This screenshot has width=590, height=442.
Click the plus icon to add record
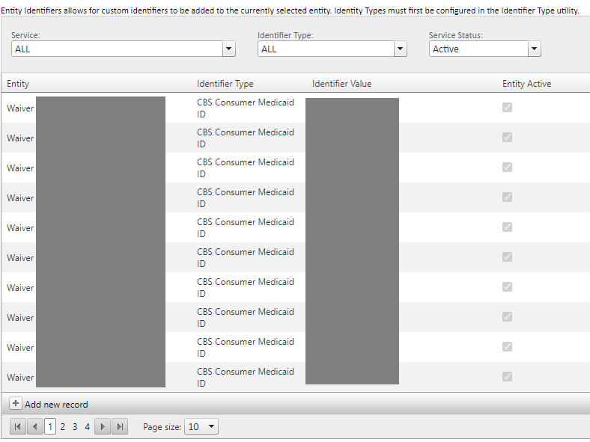[x=16, y=404]
